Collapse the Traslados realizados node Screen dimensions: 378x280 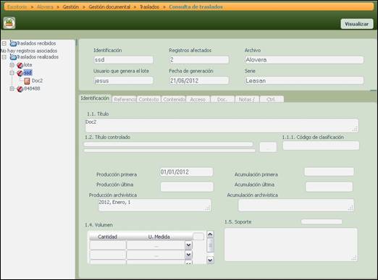coord(4,57)
